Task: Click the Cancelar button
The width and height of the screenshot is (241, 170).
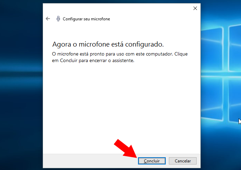Action: coord(183,161)
